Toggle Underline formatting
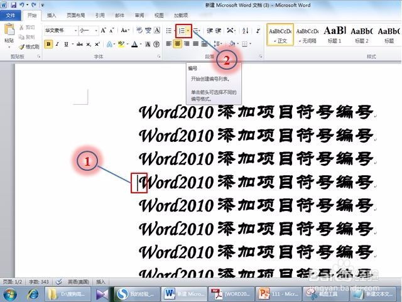Screen dimensions: 402x302 tap(66, 45)
